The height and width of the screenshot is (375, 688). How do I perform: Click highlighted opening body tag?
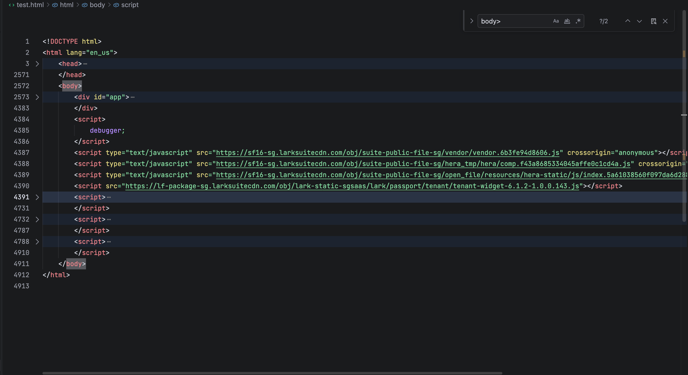click(70, 86)
